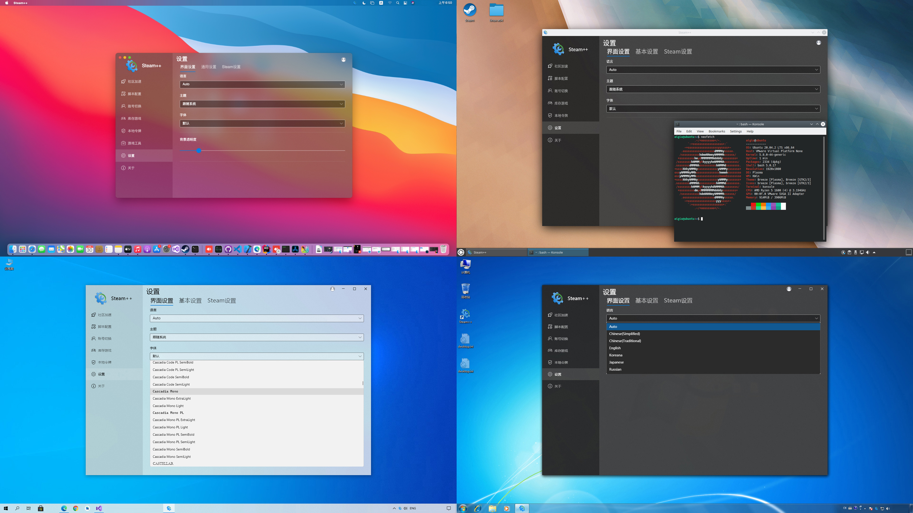Switch to the 通用设置 tab on macOS
Screen dimensions: 913x513
[x=208, y=67]
